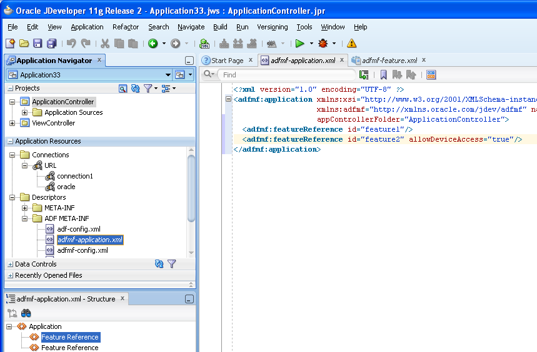Go to next bookmark icon
The width and height of the screenshot is (537, 352).
(x=397, y=74)
